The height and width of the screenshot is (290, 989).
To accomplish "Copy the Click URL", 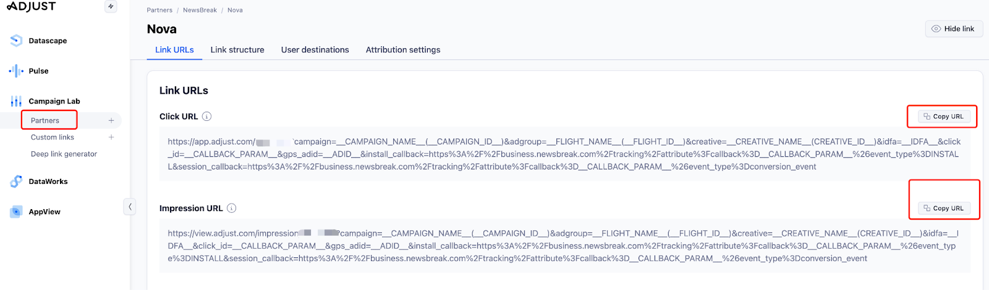I will pyautogui.click(x=944, y=117).
